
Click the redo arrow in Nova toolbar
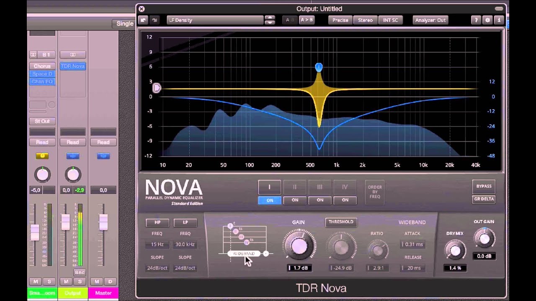(154, 20)
